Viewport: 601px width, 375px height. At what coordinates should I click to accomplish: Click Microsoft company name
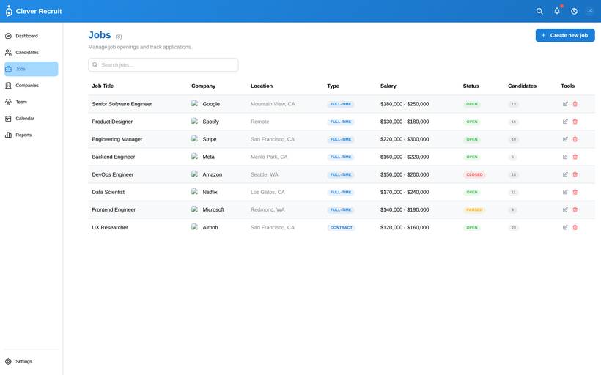(213, 209)
